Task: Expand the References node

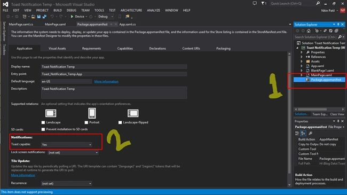Action: click(x=302, y=57)
